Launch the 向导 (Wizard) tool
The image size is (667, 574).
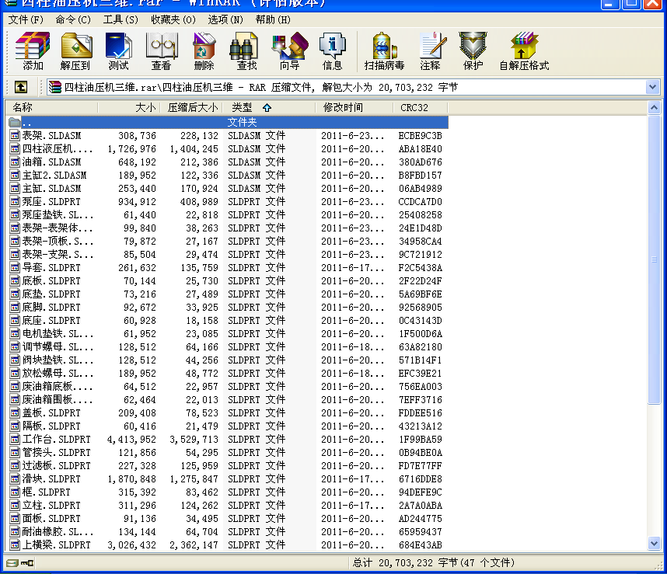[x=290, y=51]
